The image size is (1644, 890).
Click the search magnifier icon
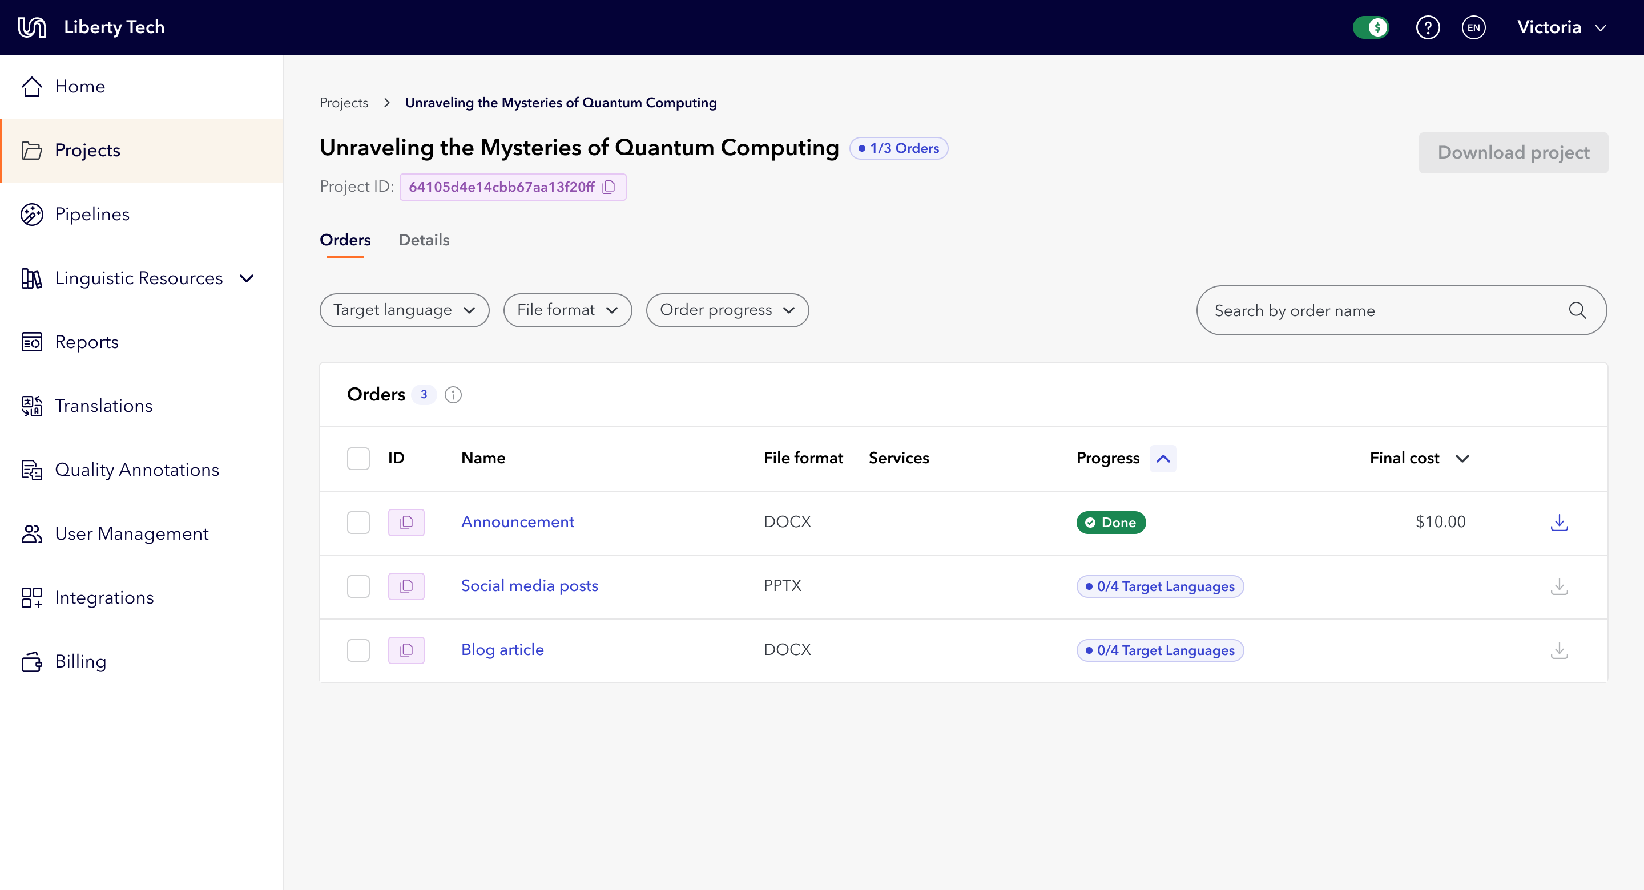1577,310
